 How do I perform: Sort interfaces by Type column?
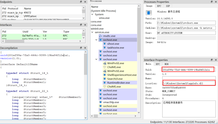72,32
